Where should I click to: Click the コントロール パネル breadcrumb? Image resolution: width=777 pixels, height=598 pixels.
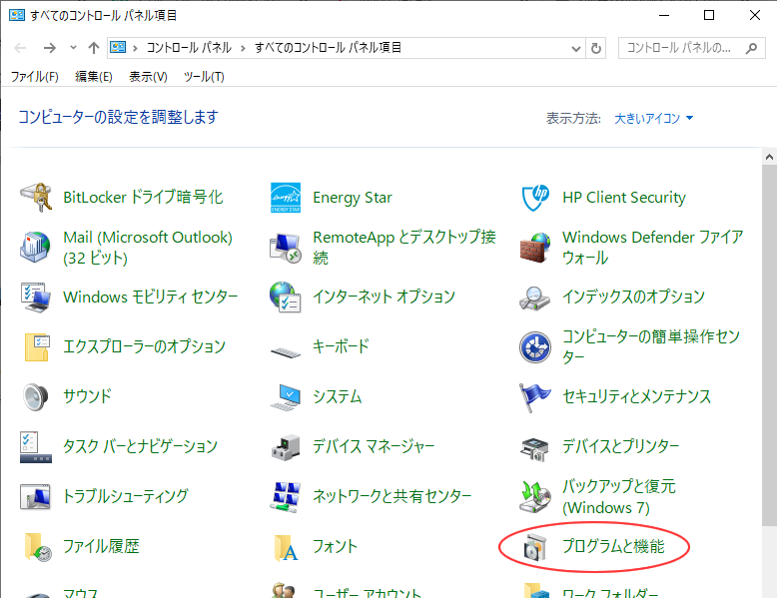click(x=189, y=48)
